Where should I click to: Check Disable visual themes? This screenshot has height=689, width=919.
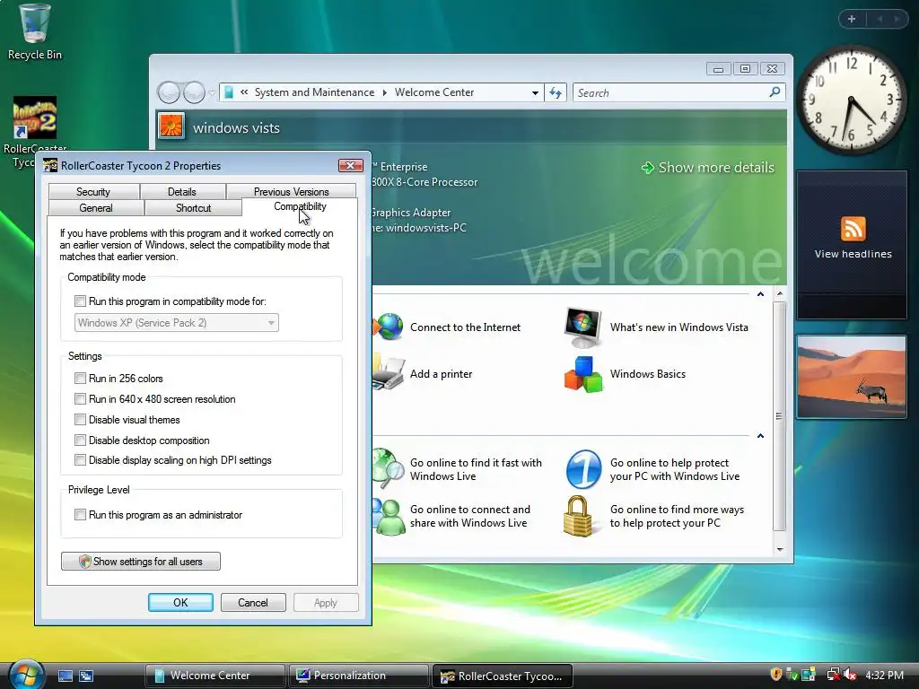[80, 420]
